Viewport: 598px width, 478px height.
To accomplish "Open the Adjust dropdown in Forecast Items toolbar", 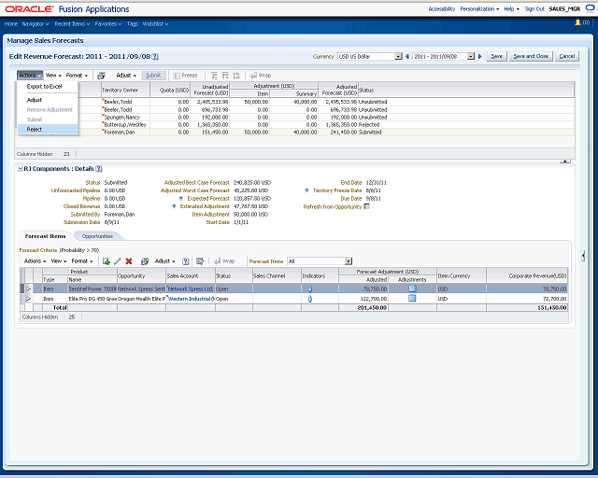I will (164, 261).
